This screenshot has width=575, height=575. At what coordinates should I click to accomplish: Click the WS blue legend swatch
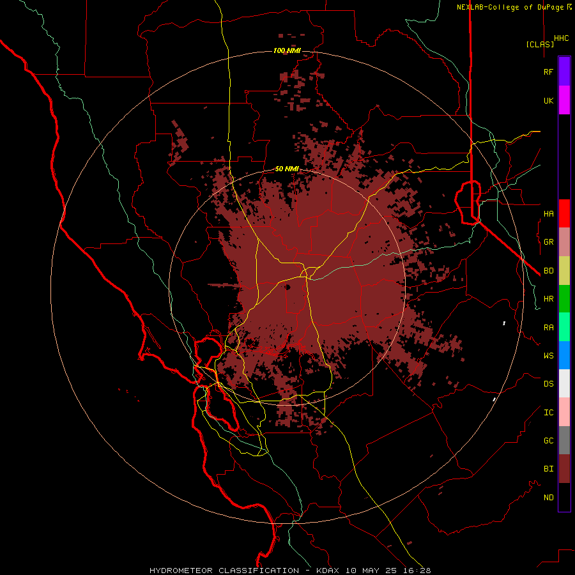[x=564, y=355]
